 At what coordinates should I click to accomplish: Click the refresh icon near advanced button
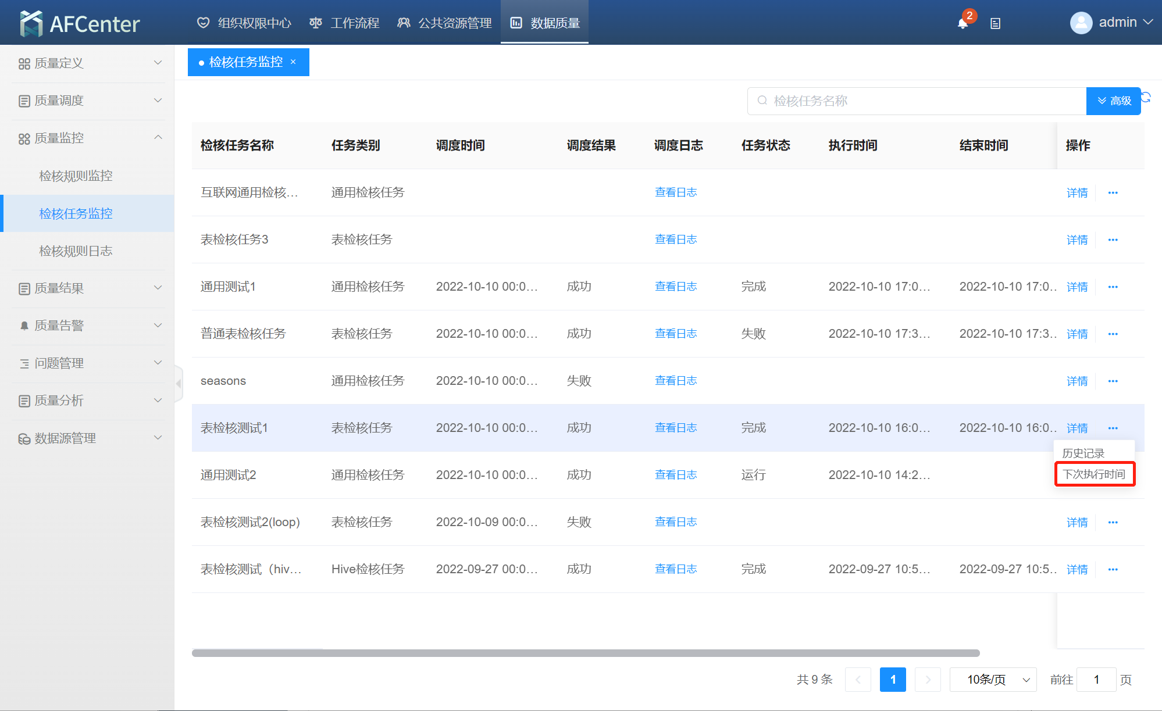click(1146, 97)
